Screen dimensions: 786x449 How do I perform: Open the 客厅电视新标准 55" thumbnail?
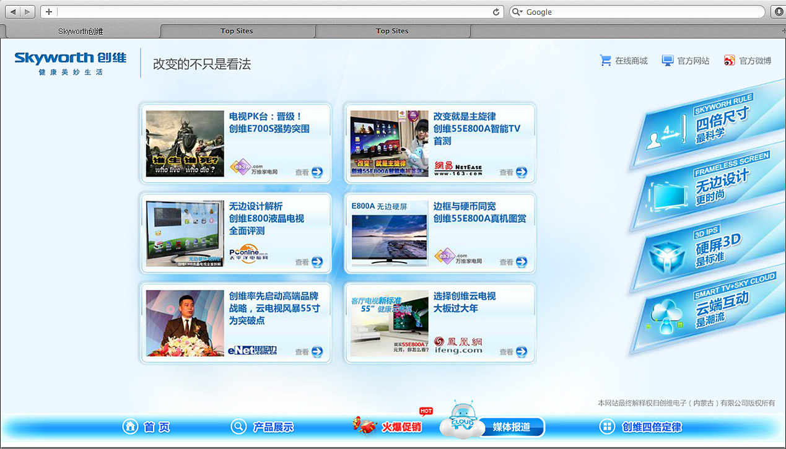pyautogui.click(x=389, y=323)
